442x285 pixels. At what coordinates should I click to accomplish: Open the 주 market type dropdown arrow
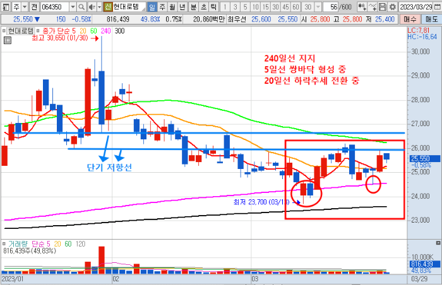coord(25,7)
